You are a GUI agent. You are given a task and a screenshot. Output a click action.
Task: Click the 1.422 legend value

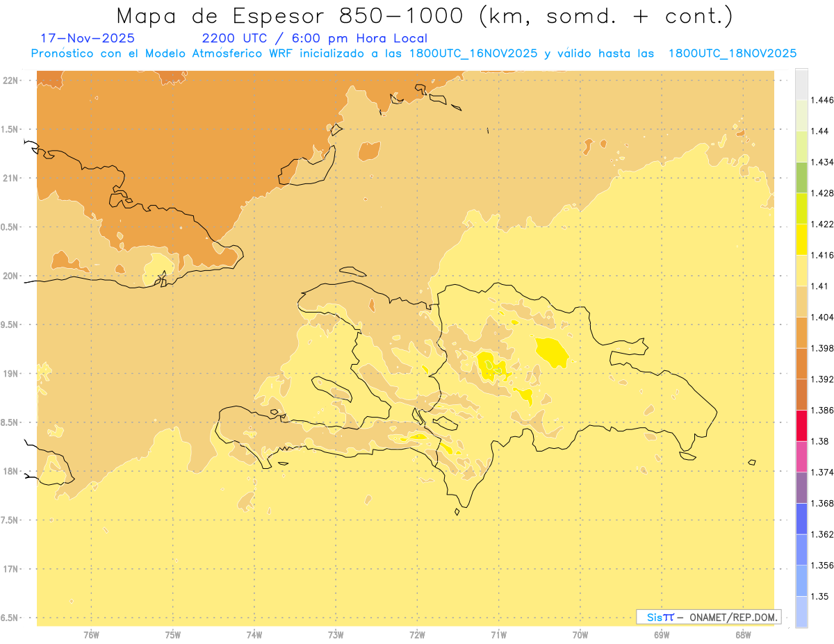(x=821, y=224)
